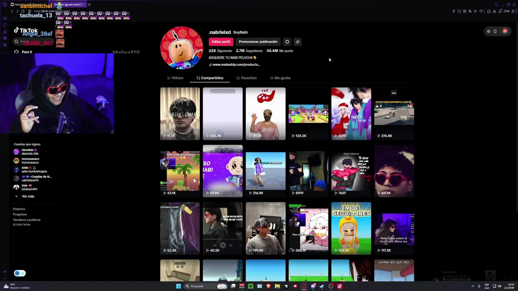Click the phone app icon in top-right pill
Image resolution: width=518 pixels, height=291 pixels.
tap(495, 31)
